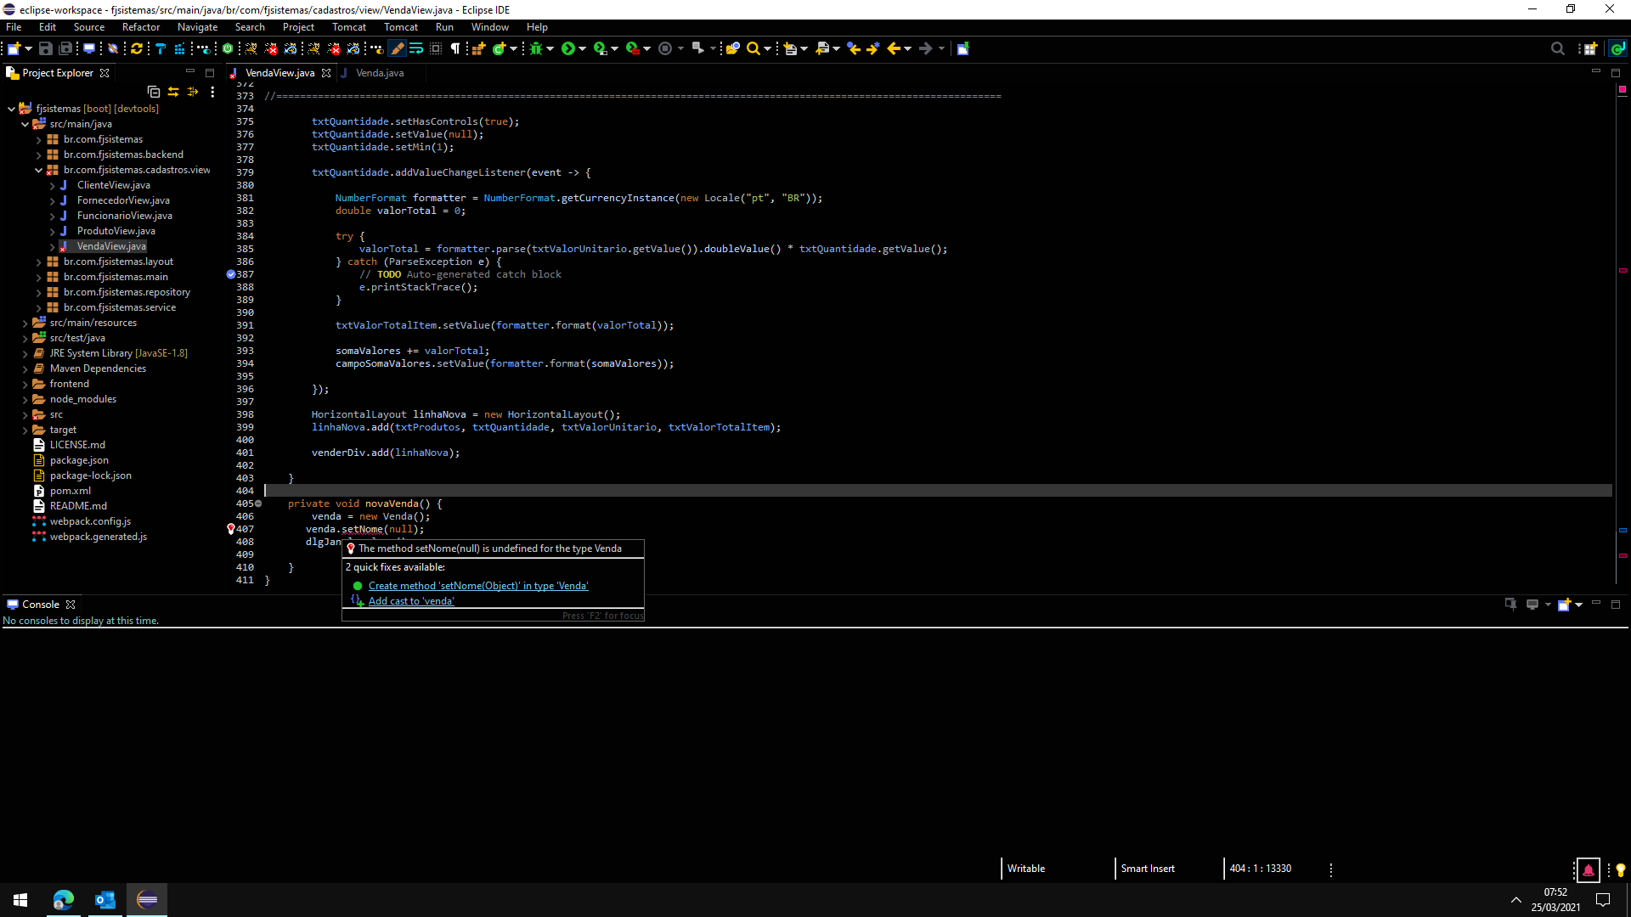Click pink error marker in overview ruler
Screen dimensions: 1631x917
tap(1623, 271)
